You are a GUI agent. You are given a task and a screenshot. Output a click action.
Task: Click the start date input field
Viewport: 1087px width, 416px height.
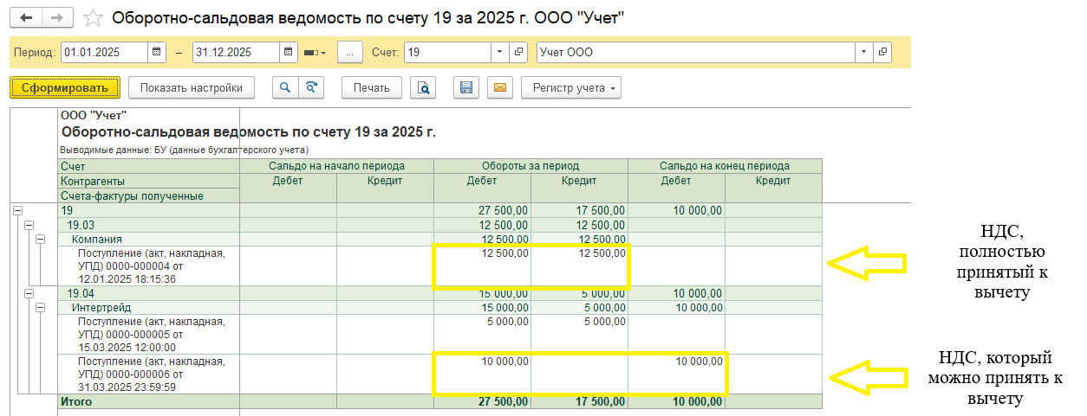click(x=104, y=52)
